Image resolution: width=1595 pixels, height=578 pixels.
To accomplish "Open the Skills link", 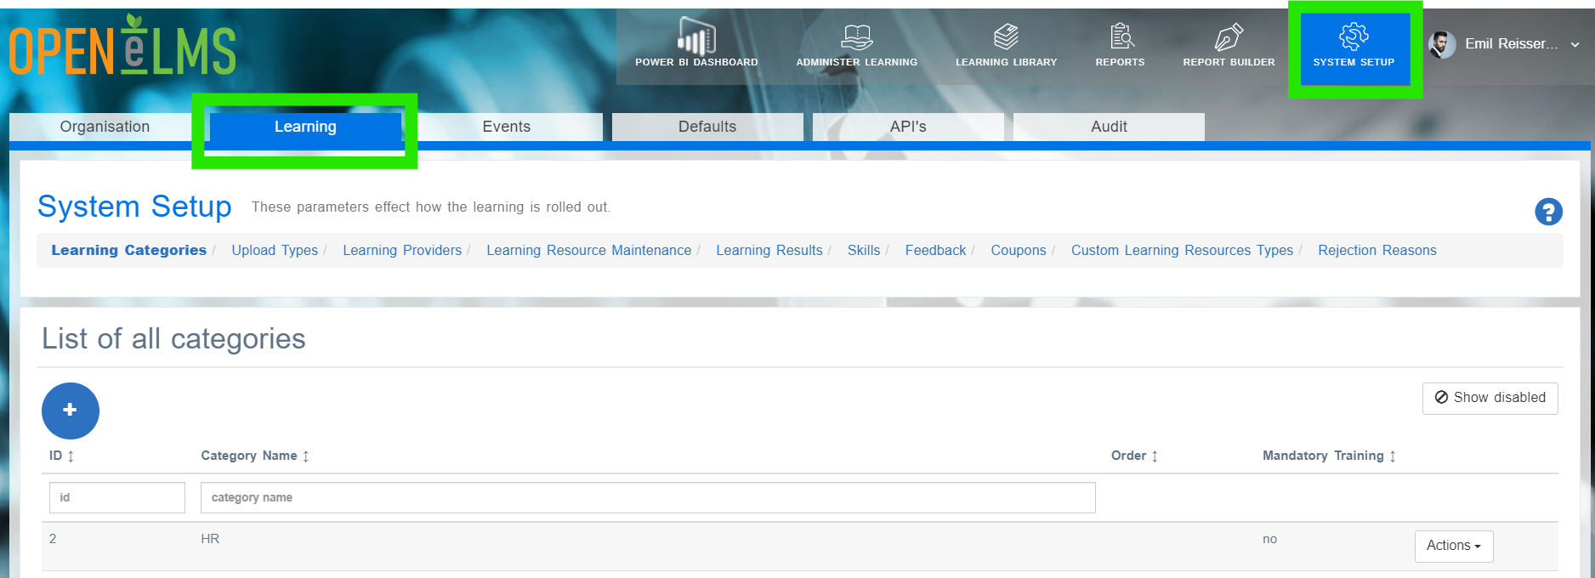I will pos(864,250).
